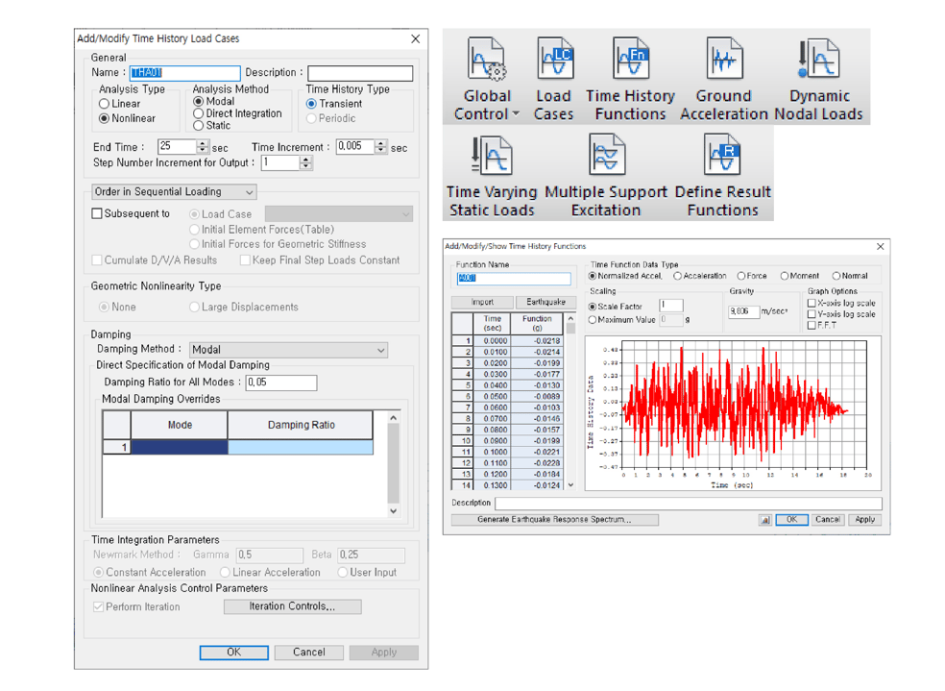Select the Linear analysis type radio button
Image resolution: width=945 pixels, height=691 pixels.
coord(105,104)
